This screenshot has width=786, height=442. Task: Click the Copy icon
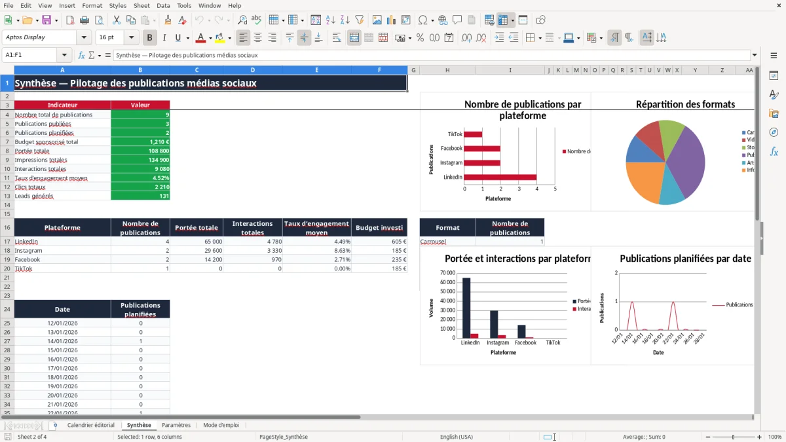click(130, 20)
